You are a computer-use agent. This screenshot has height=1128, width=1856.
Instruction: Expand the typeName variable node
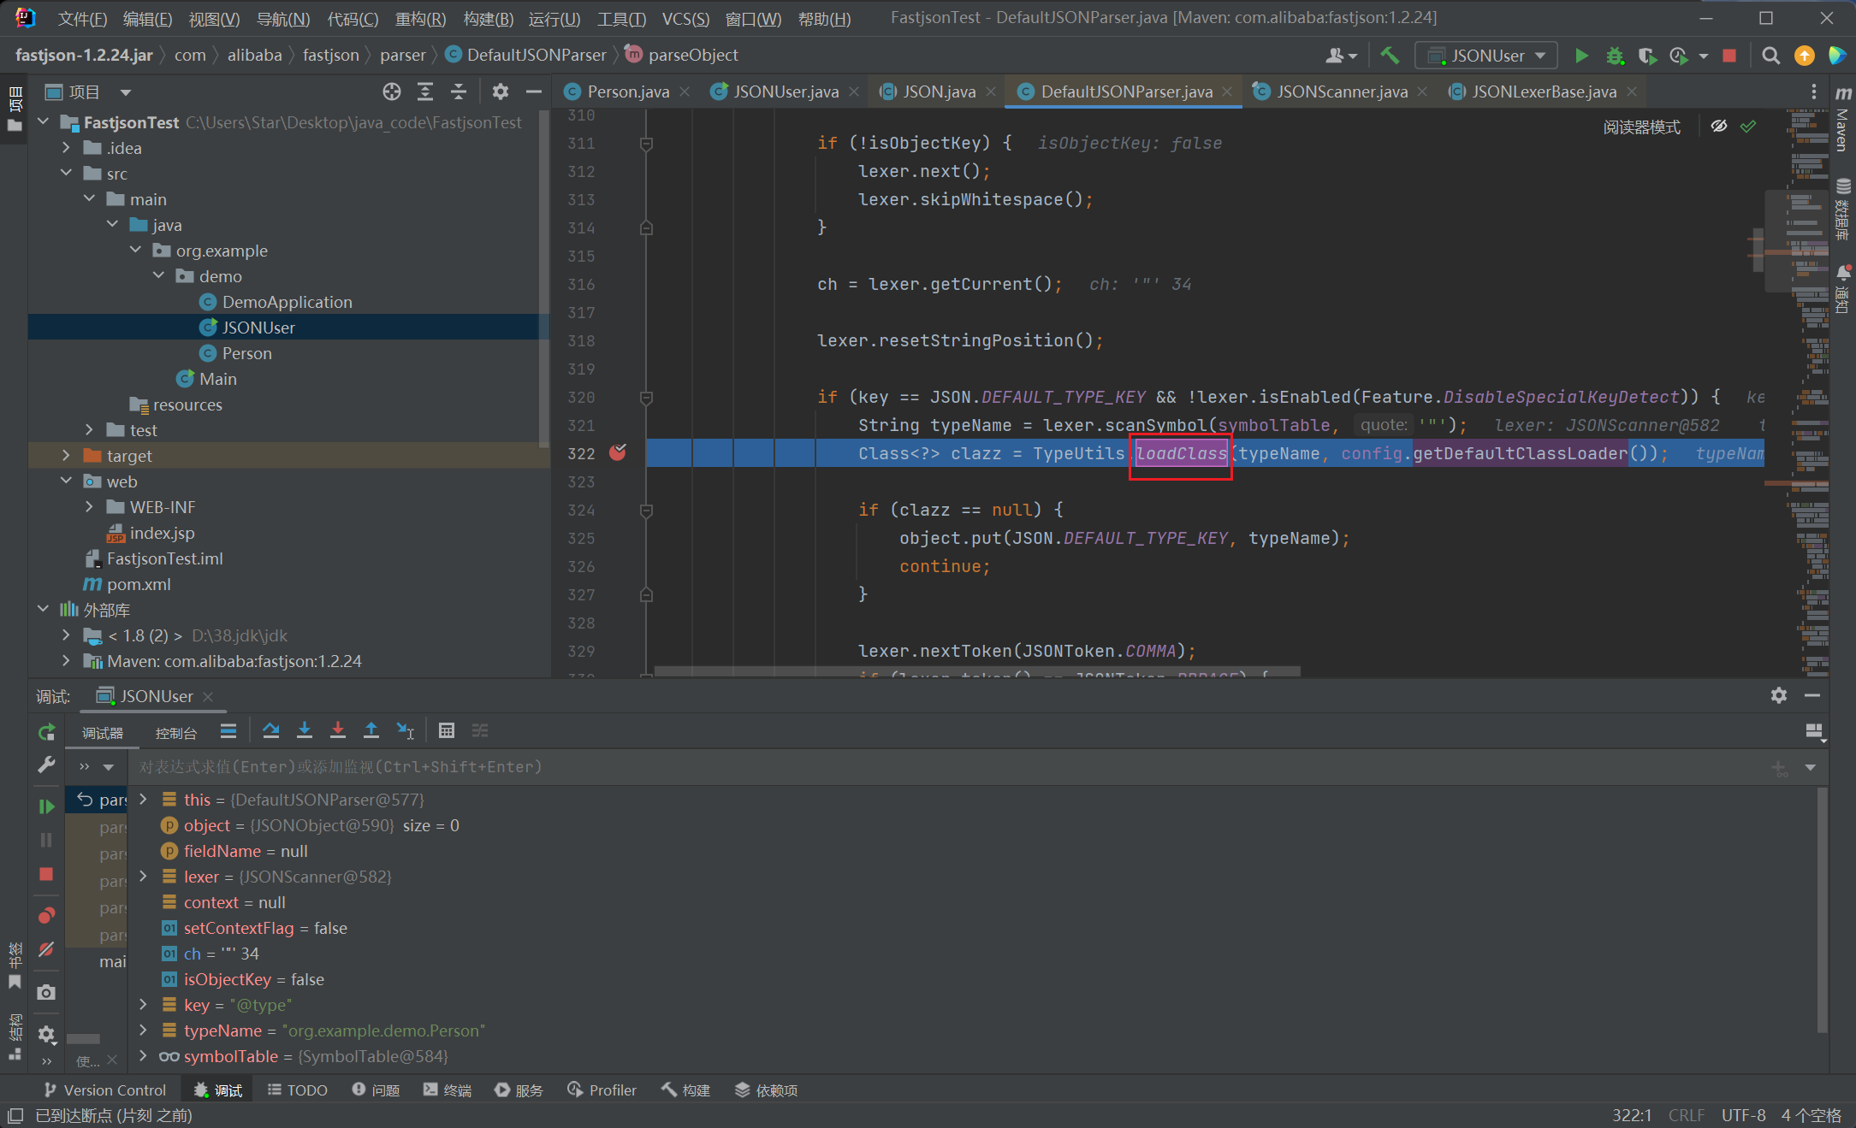[x=144, y=1031]
